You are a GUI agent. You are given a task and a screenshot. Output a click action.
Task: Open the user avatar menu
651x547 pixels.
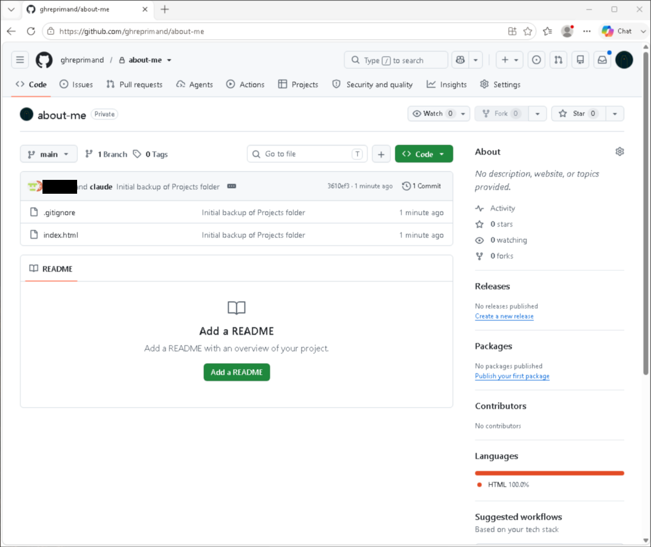pos(624,60)
